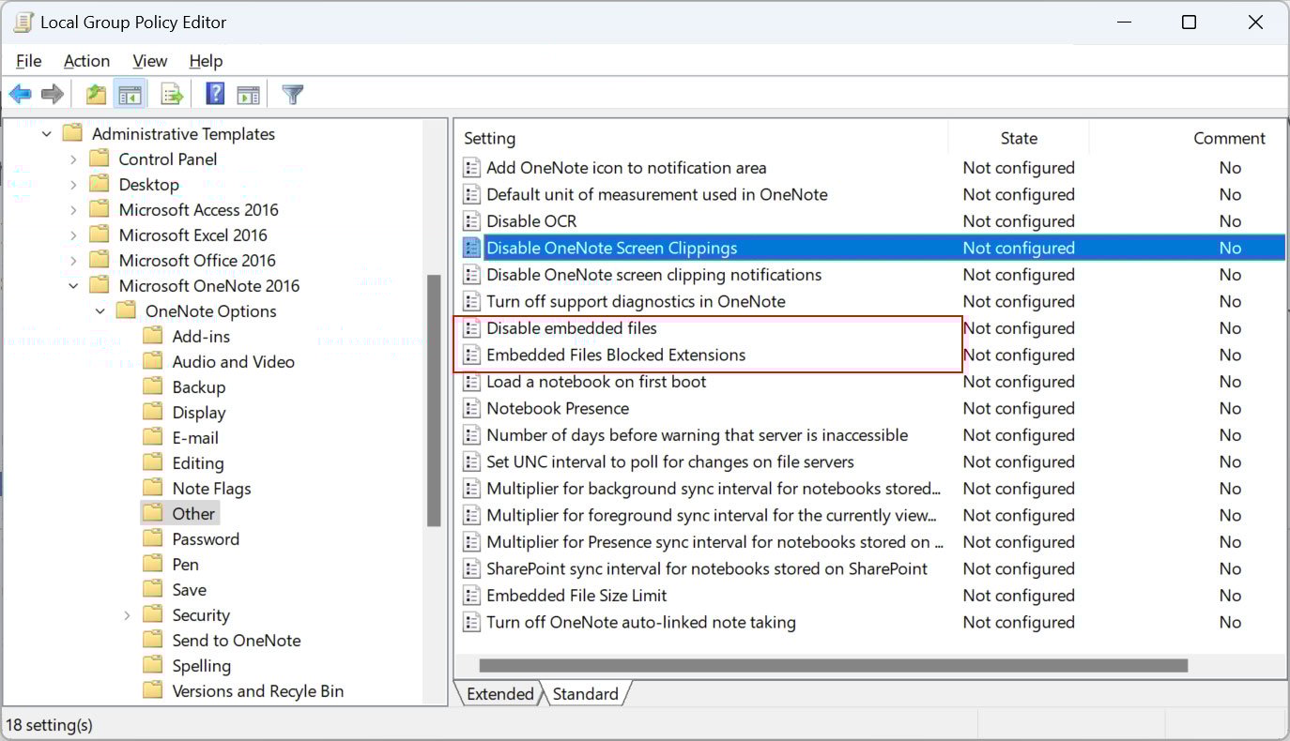Click the blue Back arrow in toolbar
The height and width of the screenshot is (741, 1290).
pyautogui.click(x=21, y=94)
